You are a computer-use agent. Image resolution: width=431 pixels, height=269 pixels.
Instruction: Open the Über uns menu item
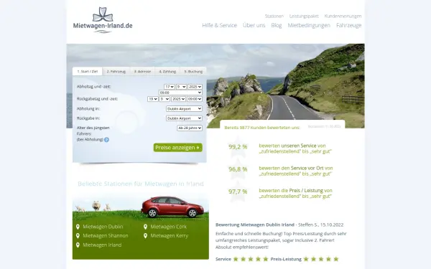pos(254,25)
